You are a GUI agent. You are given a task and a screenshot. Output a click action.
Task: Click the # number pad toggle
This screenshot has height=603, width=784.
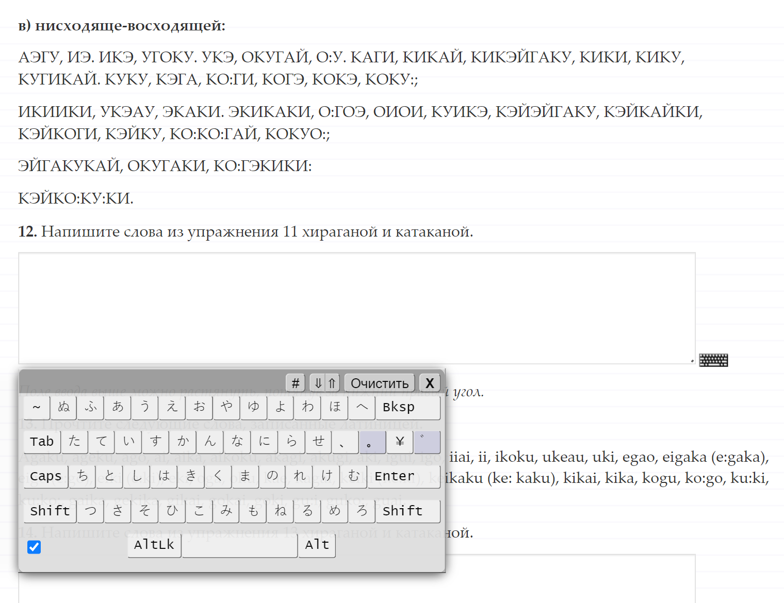[296, 383]
